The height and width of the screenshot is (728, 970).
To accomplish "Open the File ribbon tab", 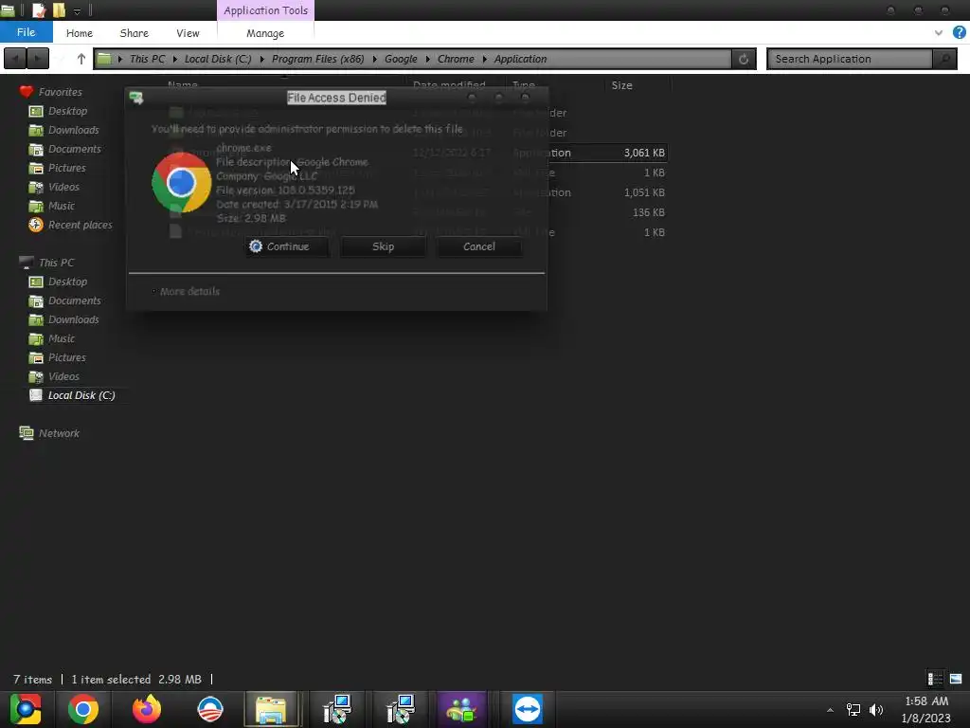I will (26, 32).
